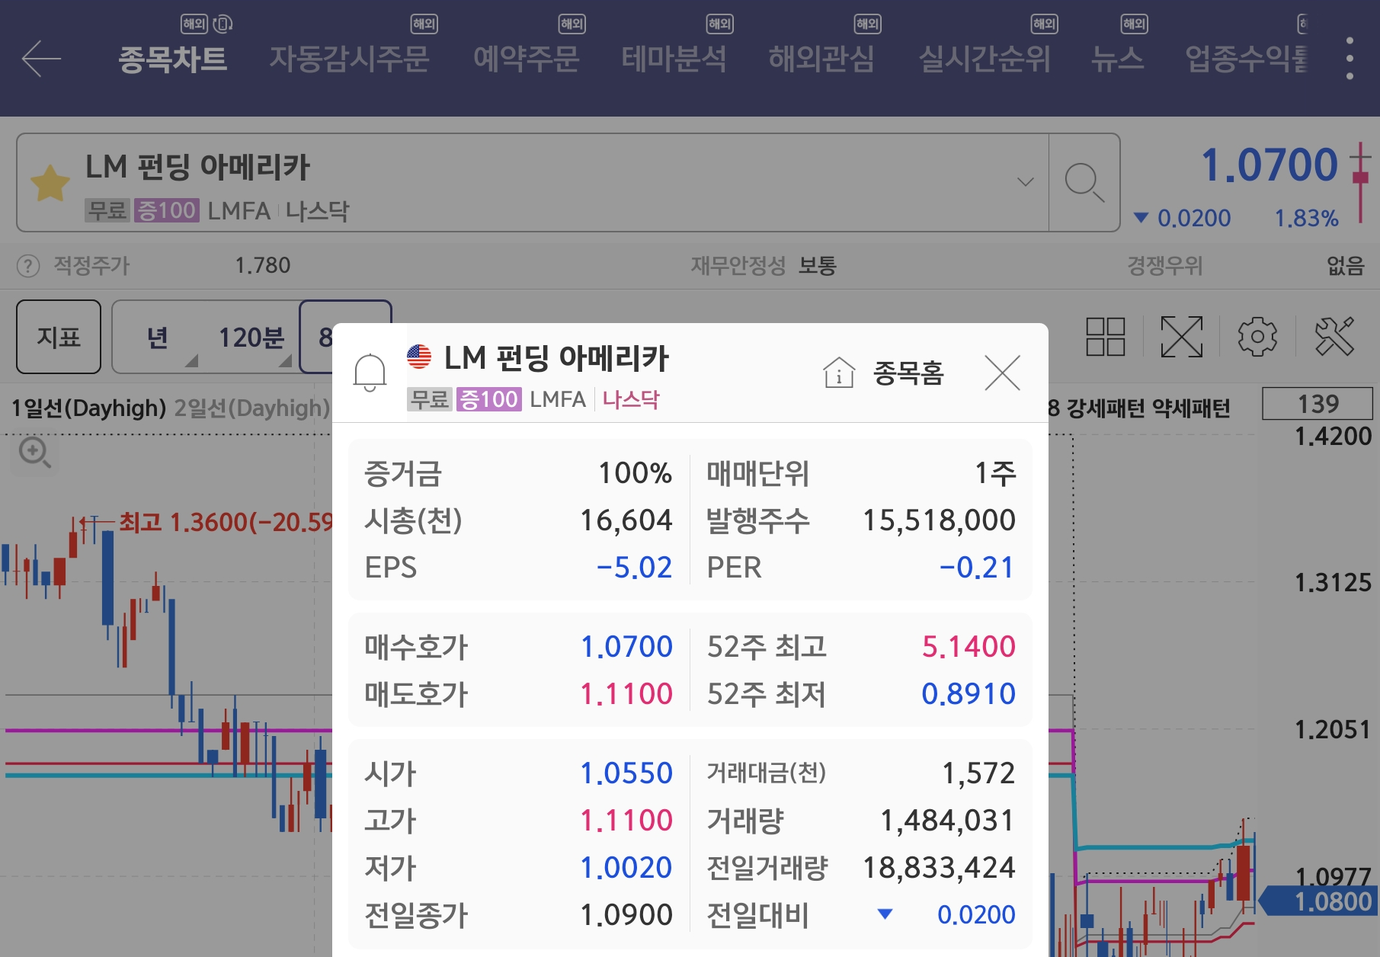This screenshot has height=957, width=1380.
Task: Select the 52주 최고 value 5.1400
Action: [969, 647]
